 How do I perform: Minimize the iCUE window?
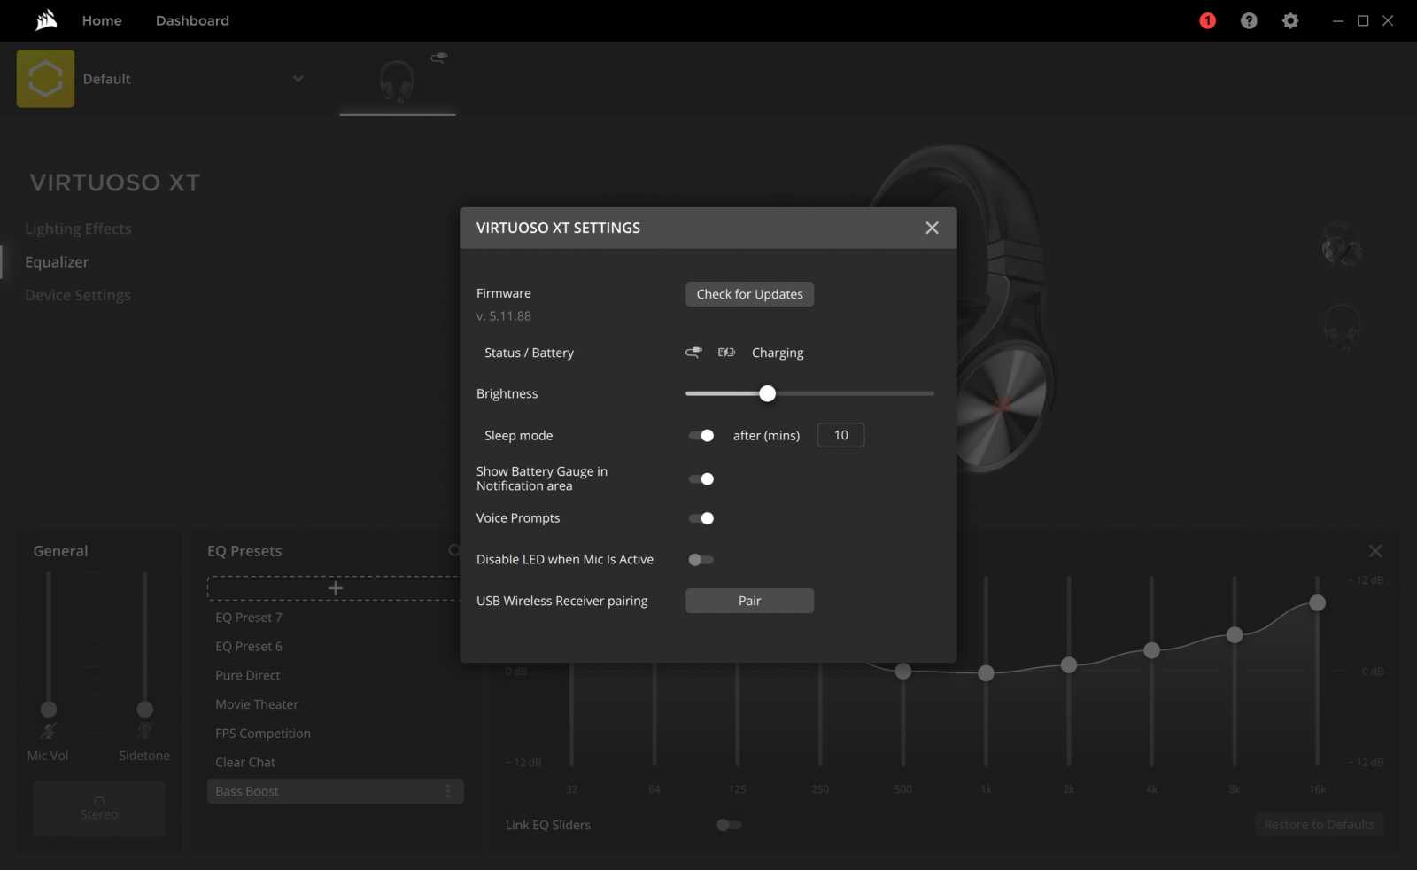[1338, 20]
